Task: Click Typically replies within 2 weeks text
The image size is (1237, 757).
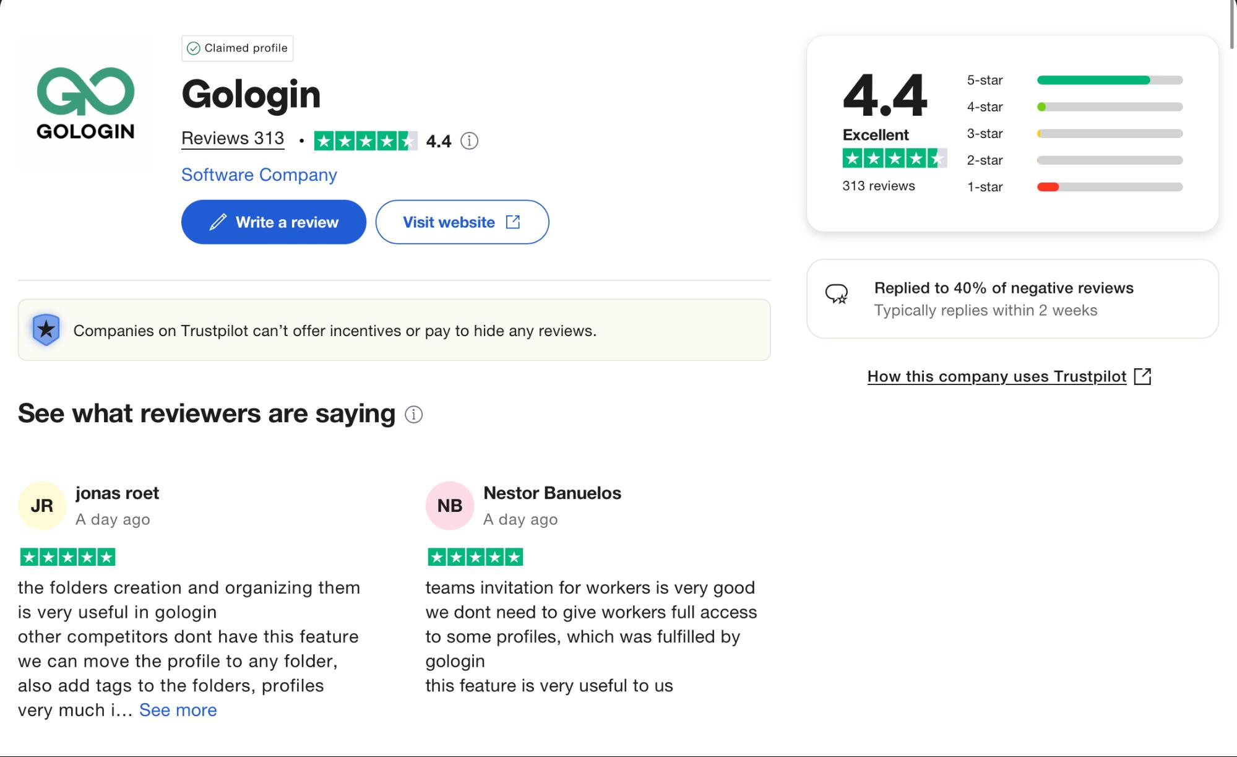Action: coord(986,310)
